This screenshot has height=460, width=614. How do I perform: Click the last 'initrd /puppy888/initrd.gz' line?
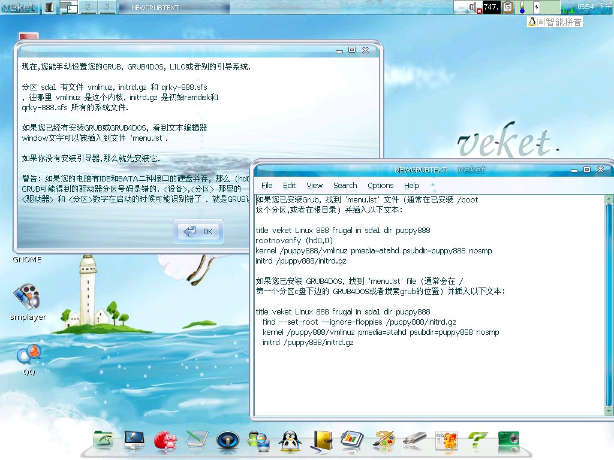308,342
